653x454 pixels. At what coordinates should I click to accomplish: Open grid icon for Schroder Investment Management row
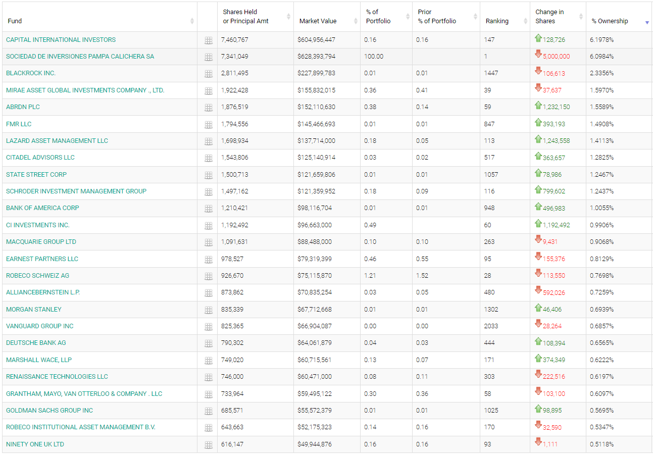point(209,192)
